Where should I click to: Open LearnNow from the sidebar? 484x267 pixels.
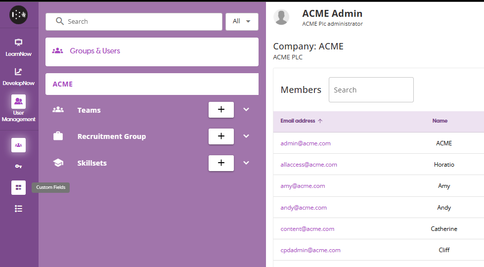[18, 47]
